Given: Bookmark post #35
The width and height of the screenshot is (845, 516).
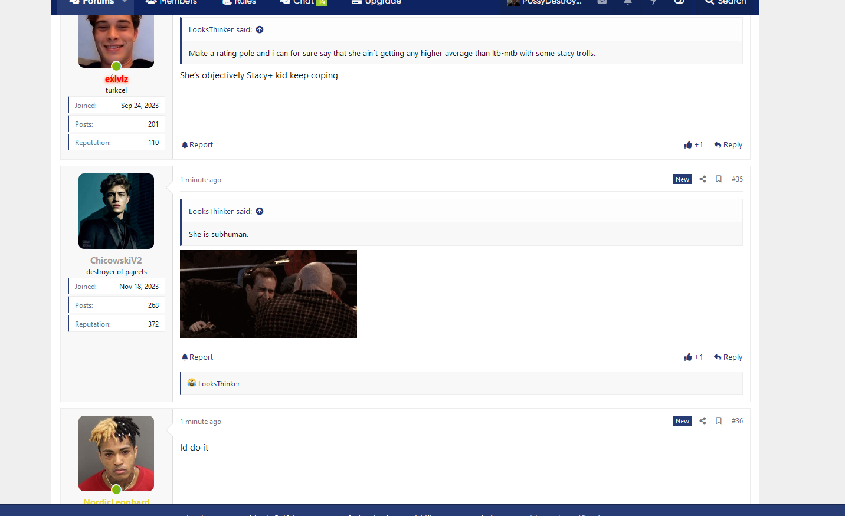Looking at the screenshot, I should (x=718, y=179).
